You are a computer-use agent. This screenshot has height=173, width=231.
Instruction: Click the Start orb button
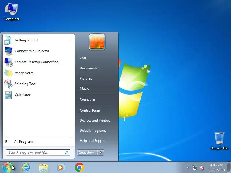(7, 168)
